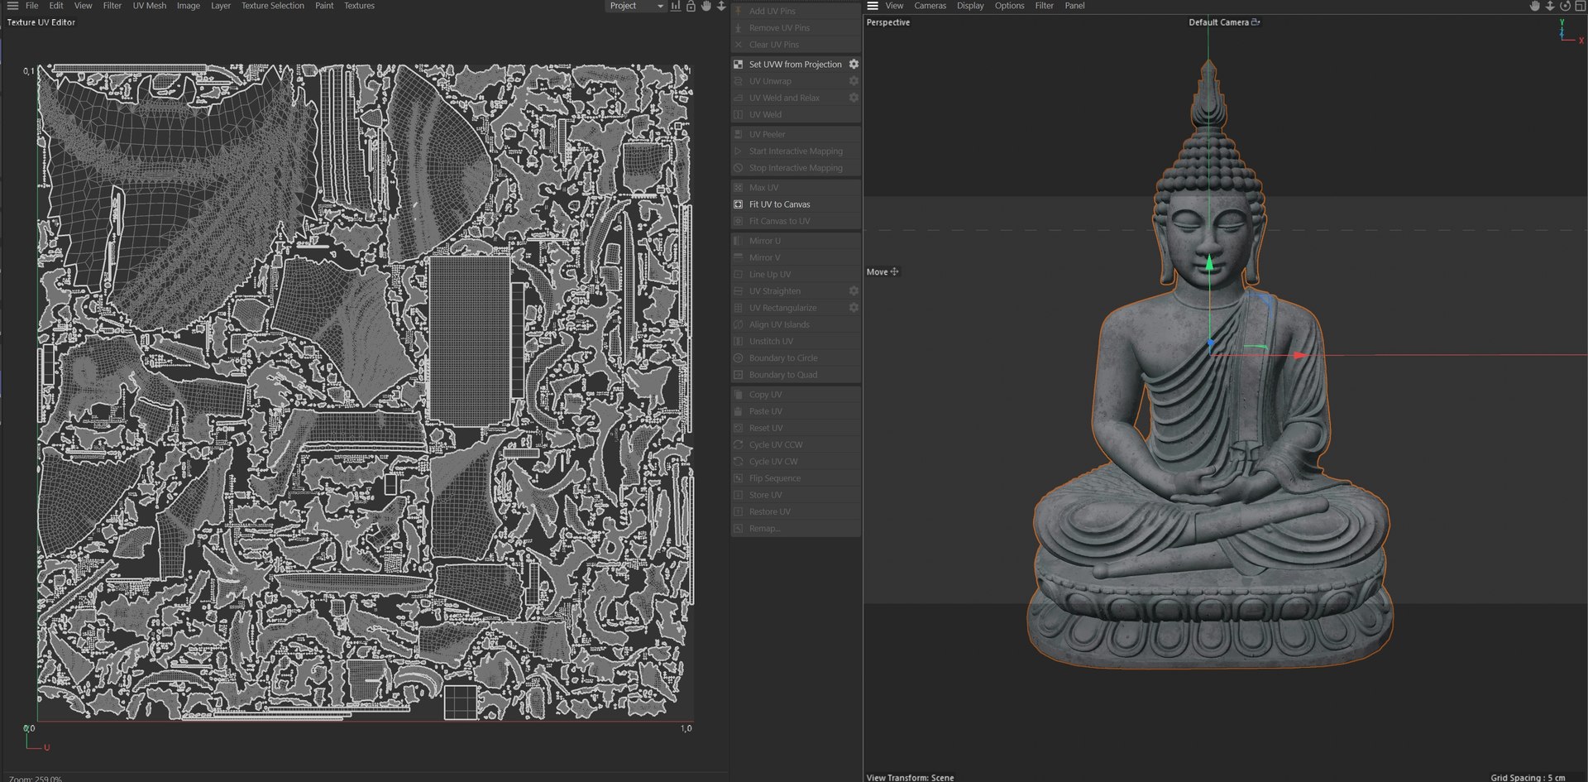The height and width of the screenshot is (782, 1588).
Task: Toggle the lock icon in UV editor
Action: click(691, 6)
